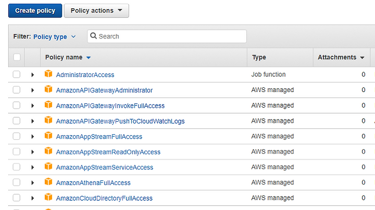Click 'AWS managed' in the AmazonAthenaFullAccess row

(272, 182)
